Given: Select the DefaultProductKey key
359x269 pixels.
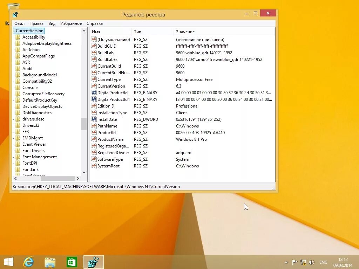Looking at the screenshot, I should (x=40, y=100).
